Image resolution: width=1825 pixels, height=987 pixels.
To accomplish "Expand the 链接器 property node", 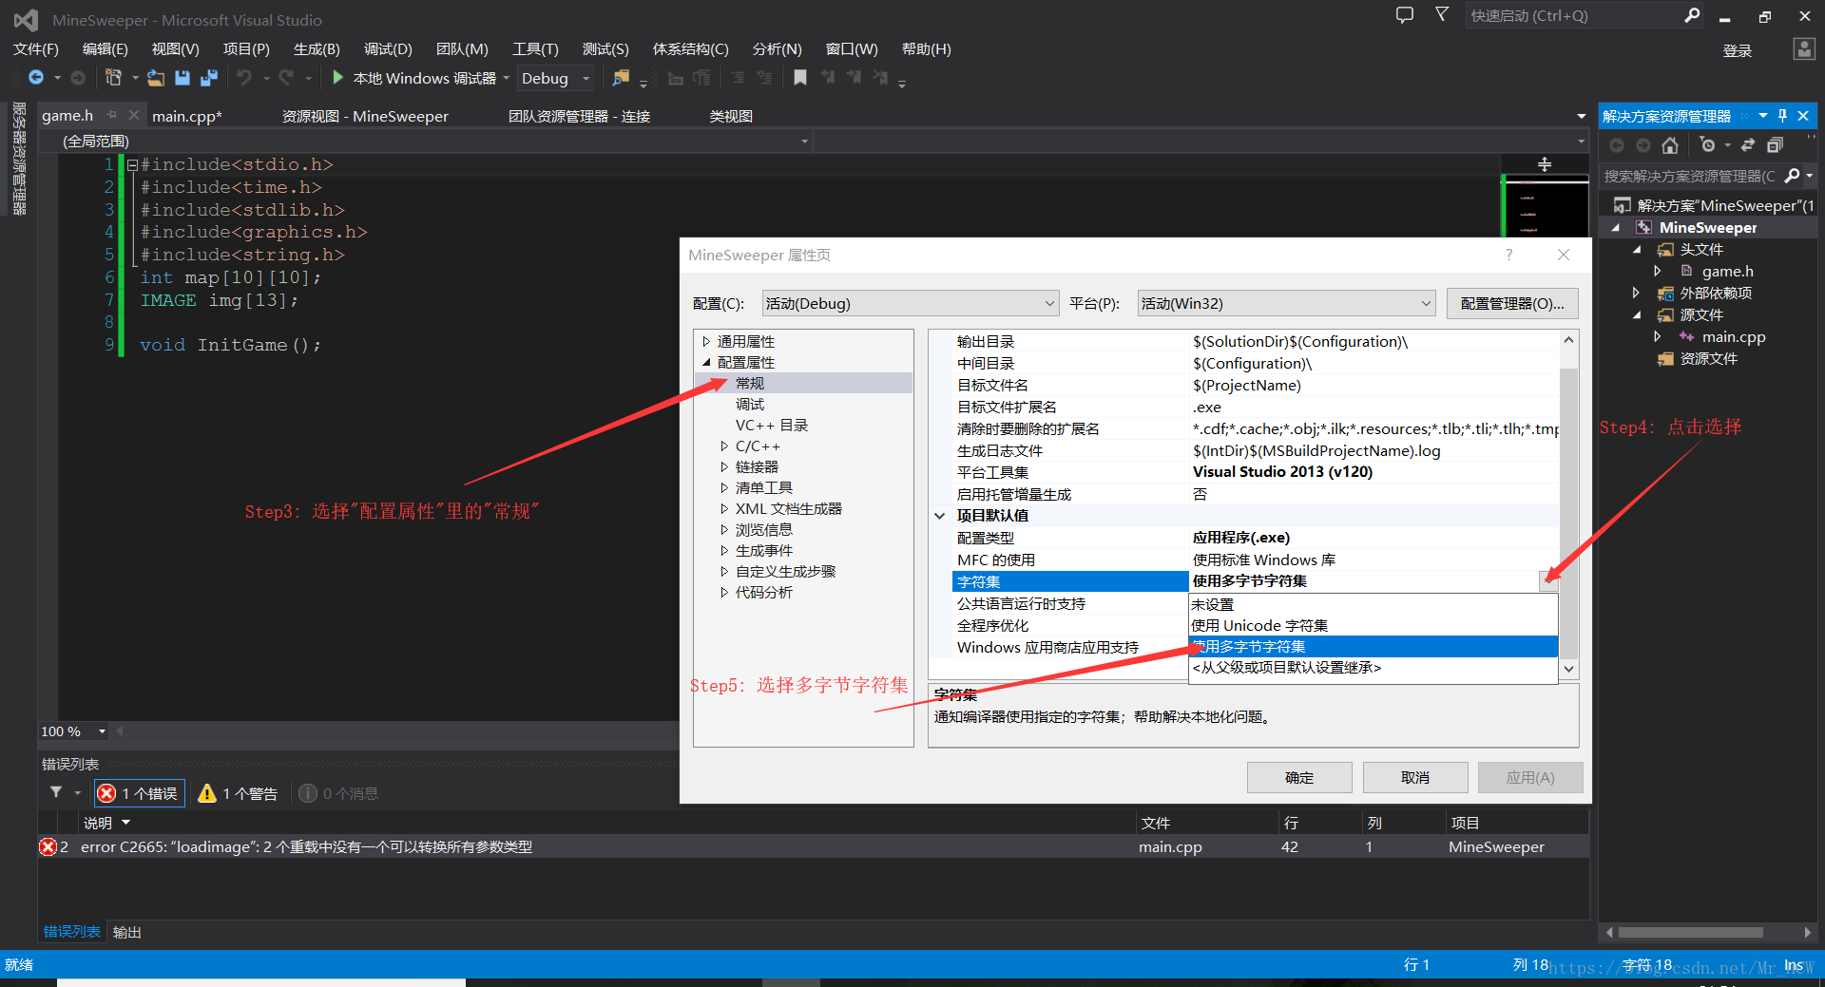I will tap(724, 466).
